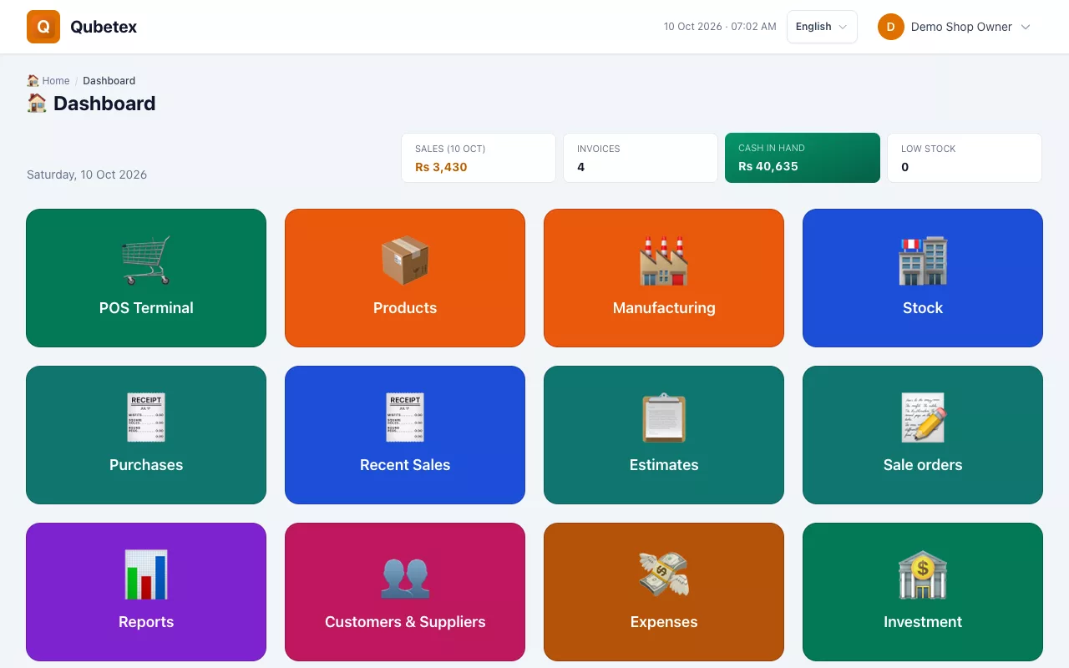1069x668 pixels.
Task: Click the date and time text in header
Action: pyautogui.click(x=720, y=27)
